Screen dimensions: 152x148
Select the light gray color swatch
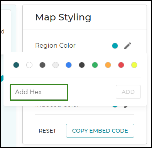point(56,65)
